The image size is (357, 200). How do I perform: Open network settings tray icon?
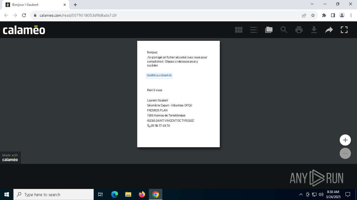[314, 194]
